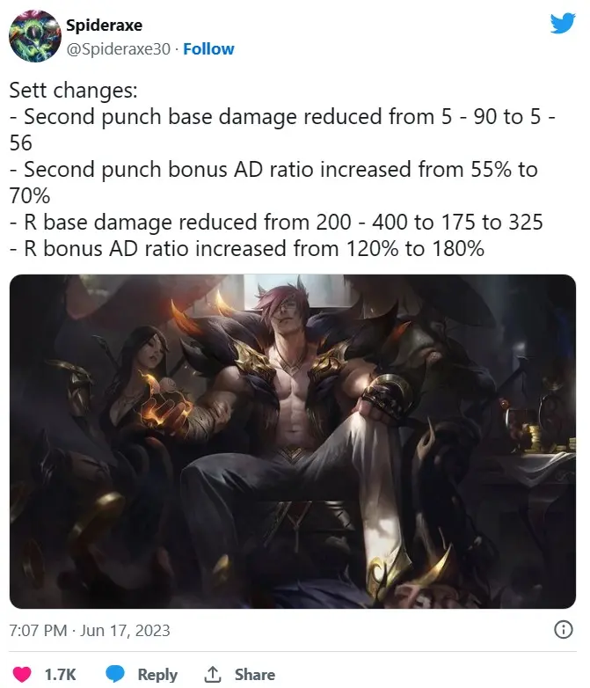The height and width of the screenshot is (688, 590).
Task: Open the Sett splash art image
Action: tap(293, 441)
